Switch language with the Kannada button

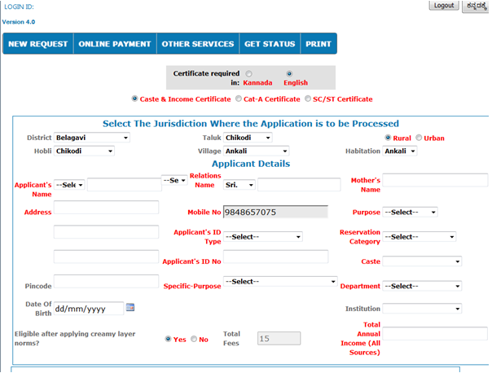[476, 6]
